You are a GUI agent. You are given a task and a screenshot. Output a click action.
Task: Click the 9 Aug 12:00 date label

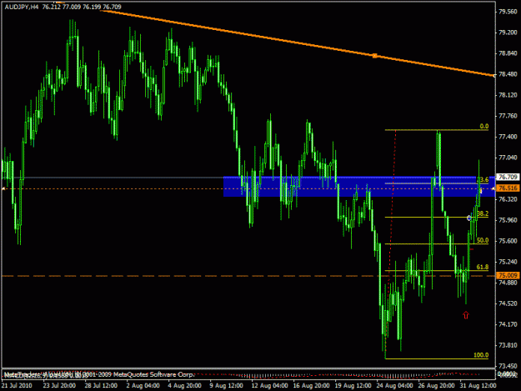[226, 386]
